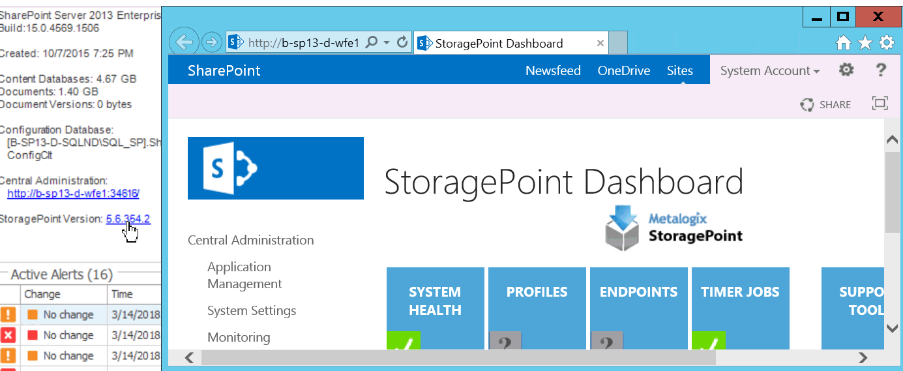This screenshot has height=371, width=903.
Task: Open SharePoint settings gear icon
Action: tap(846, 70)
